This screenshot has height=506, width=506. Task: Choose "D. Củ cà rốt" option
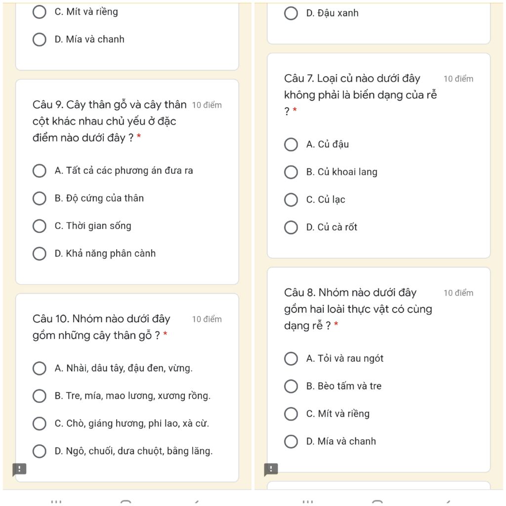(x=292, y=228)
